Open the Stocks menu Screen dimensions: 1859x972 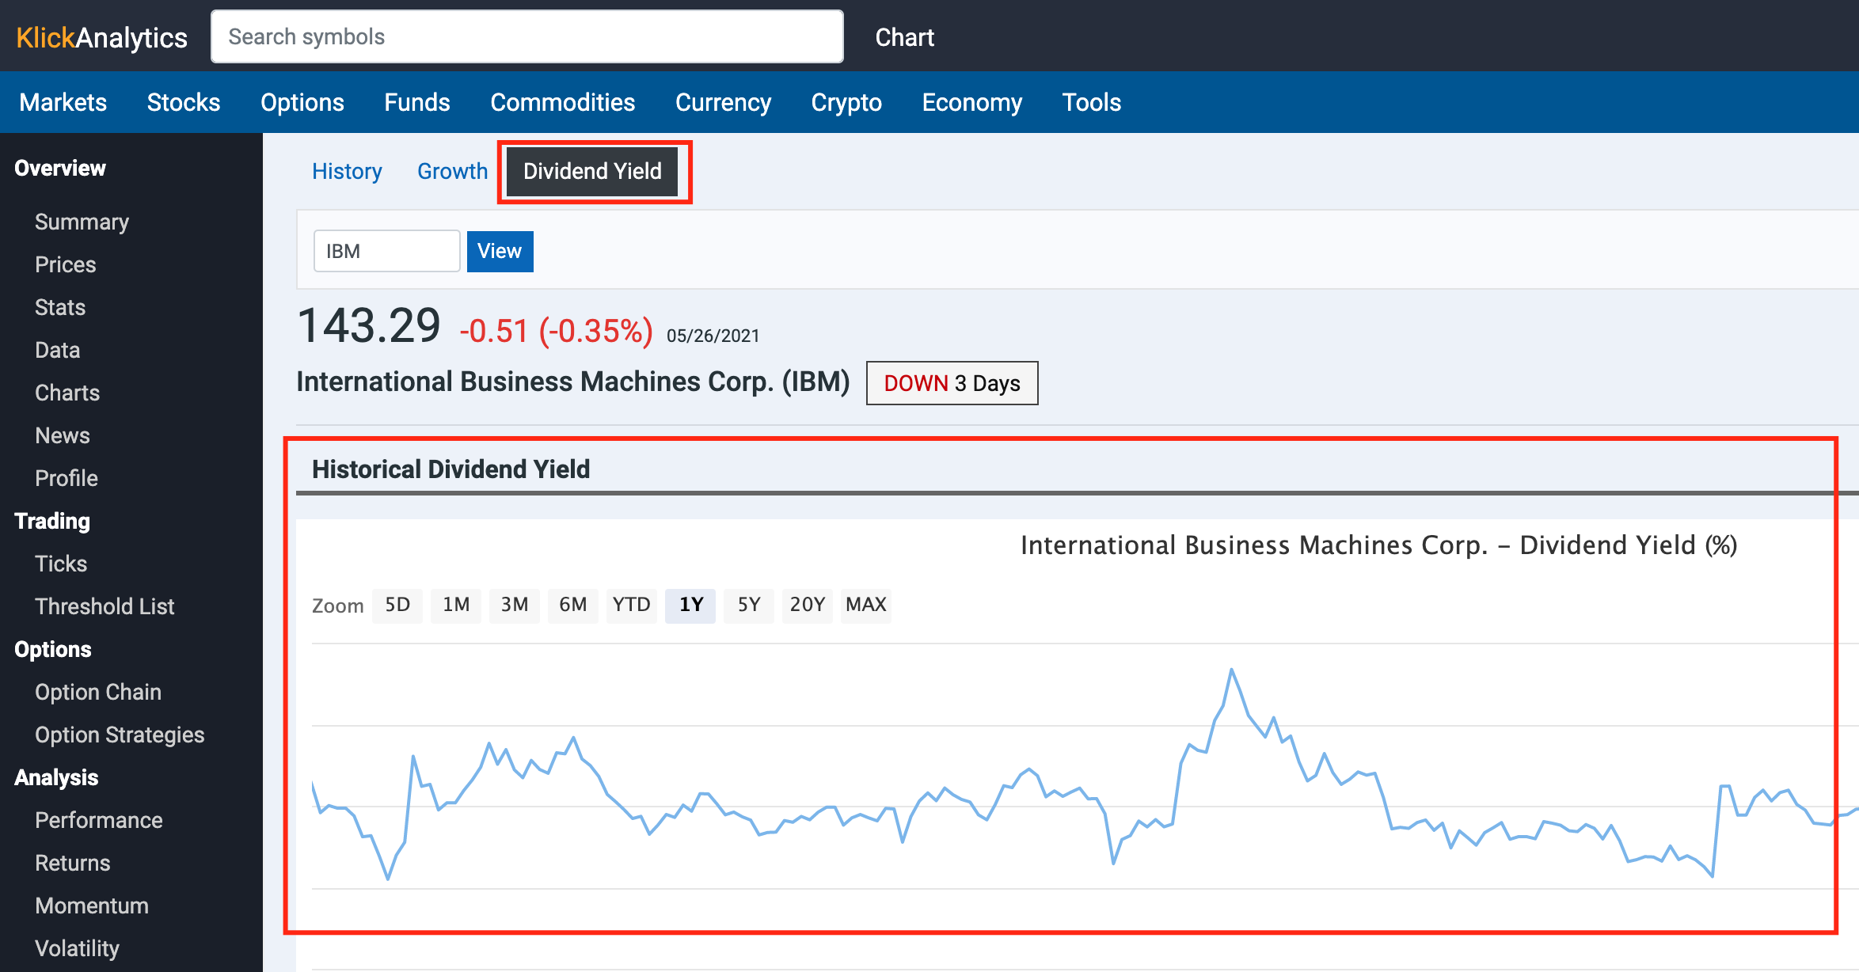pyautogui.click(x=184, y=102)
